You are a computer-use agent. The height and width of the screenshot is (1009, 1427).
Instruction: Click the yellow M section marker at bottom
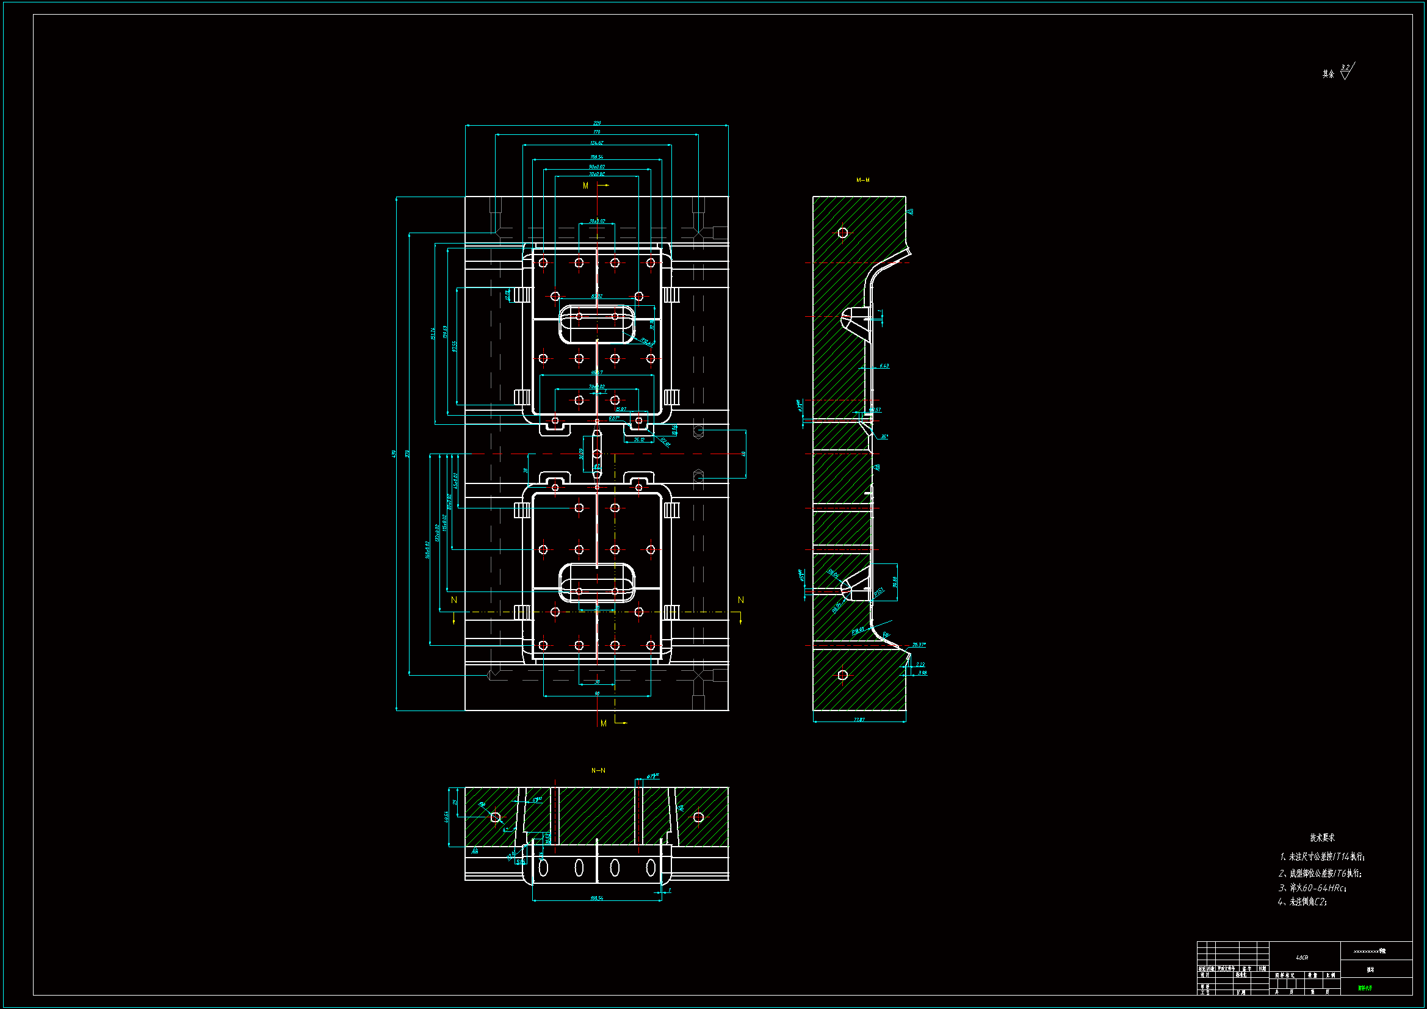(604, 723)
